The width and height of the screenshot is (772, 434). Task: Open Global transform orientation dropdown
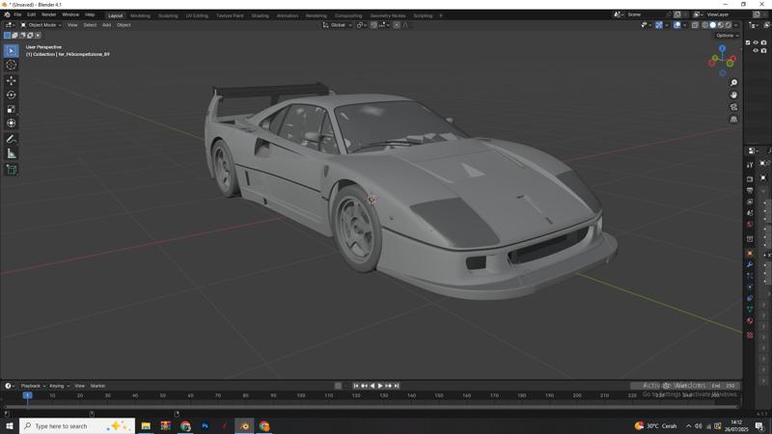point(337,25)
